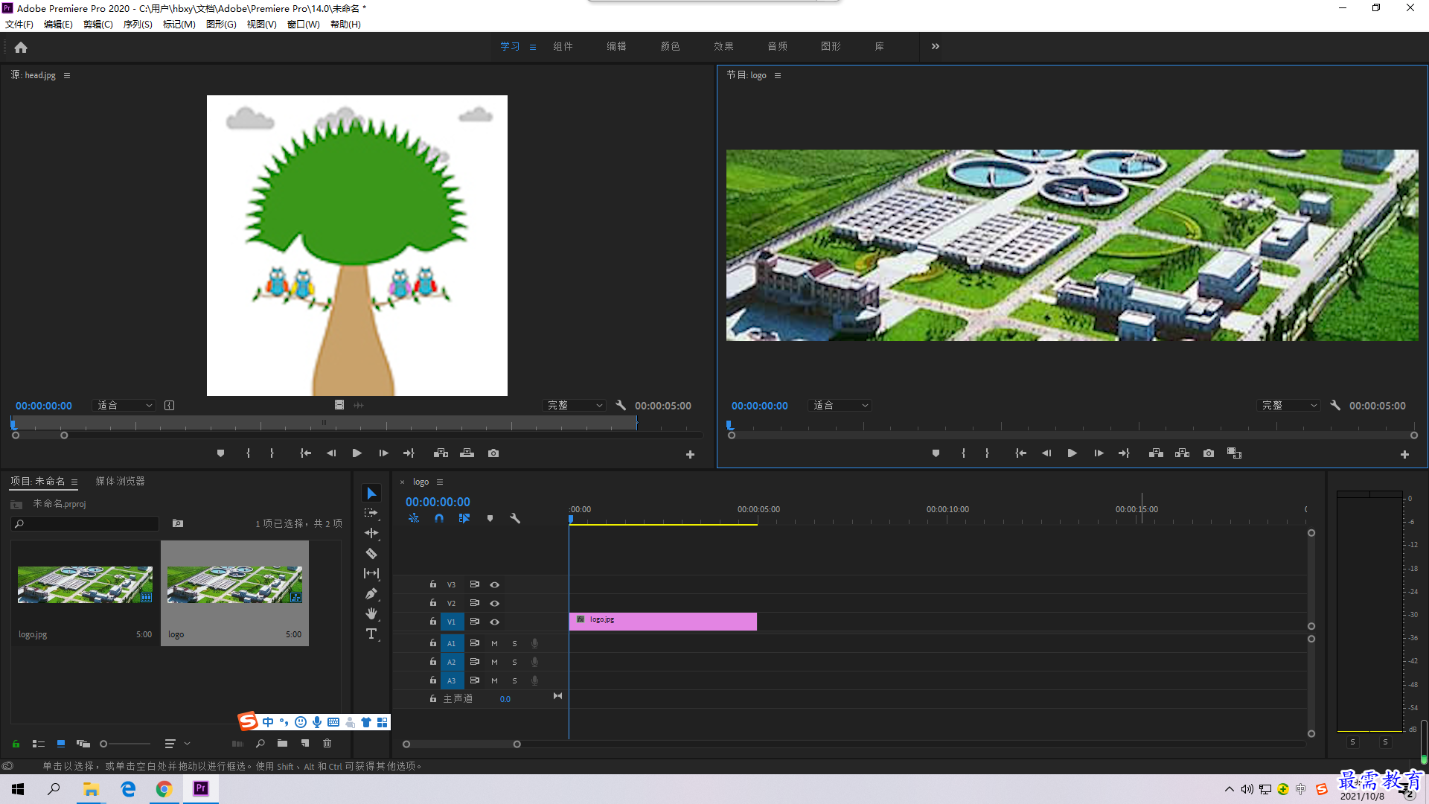
Task: Click the Project panel search field
Action: [86, 523]
